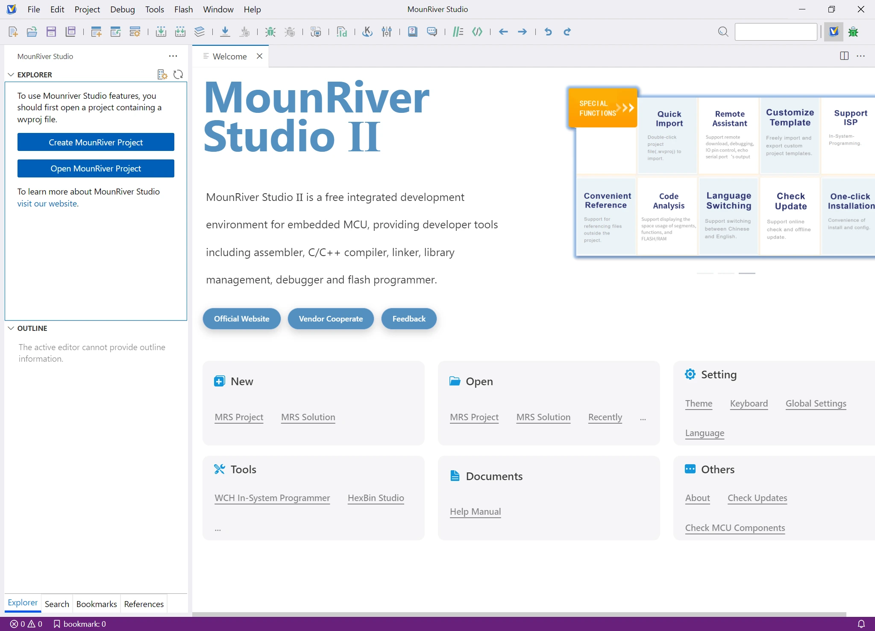The height and width of the screenshot is (631, 875).
Task: Click the magnifier search icon in toolbar
Action: (x=723, y=32)
